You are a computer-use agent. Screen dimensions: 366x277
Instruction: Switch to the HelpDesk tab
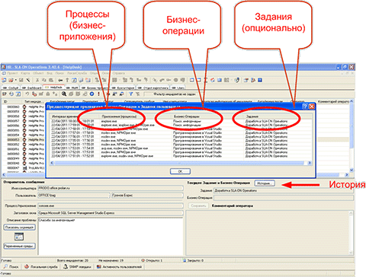[x=54, y=88]
